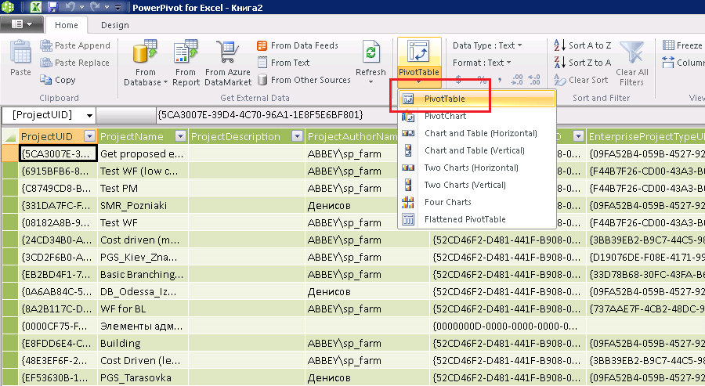This screenshot has height=386, width=705.
Task: Open From Database dropdown arrow
Action: pyautogui.click(x=165, y=82)
